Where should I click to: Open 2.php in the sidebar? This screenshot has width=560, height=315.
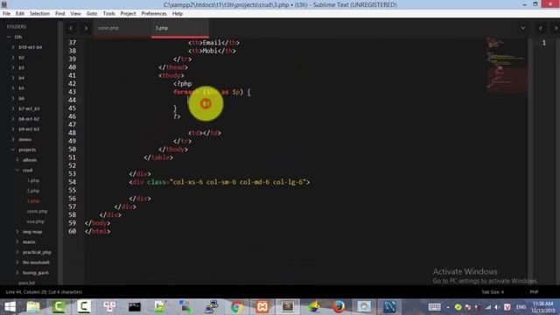tap(33, 191)
